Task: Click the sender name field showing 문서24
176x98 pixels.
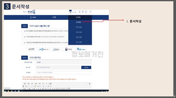Action: (64, 62)
